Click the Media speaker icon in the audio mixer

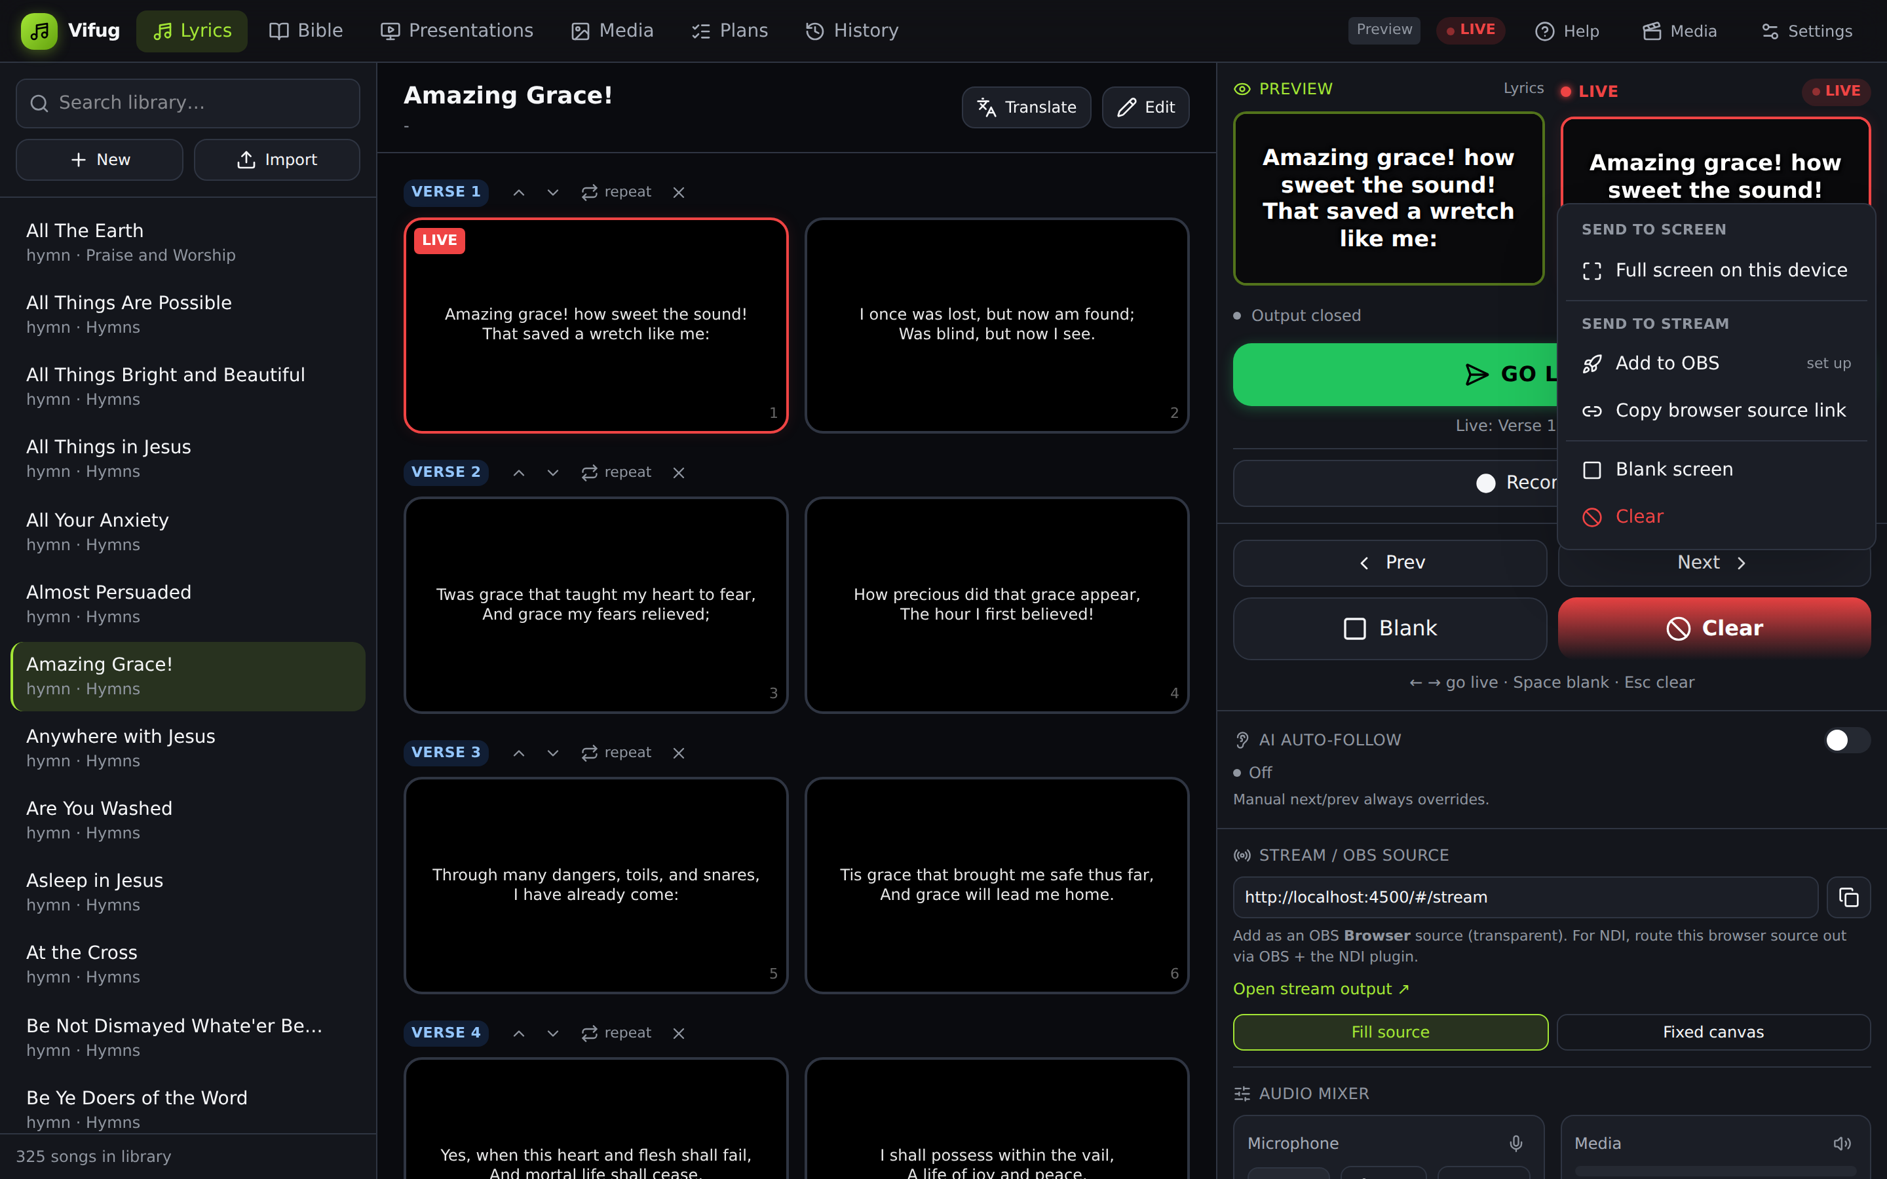point(1842,1143)
